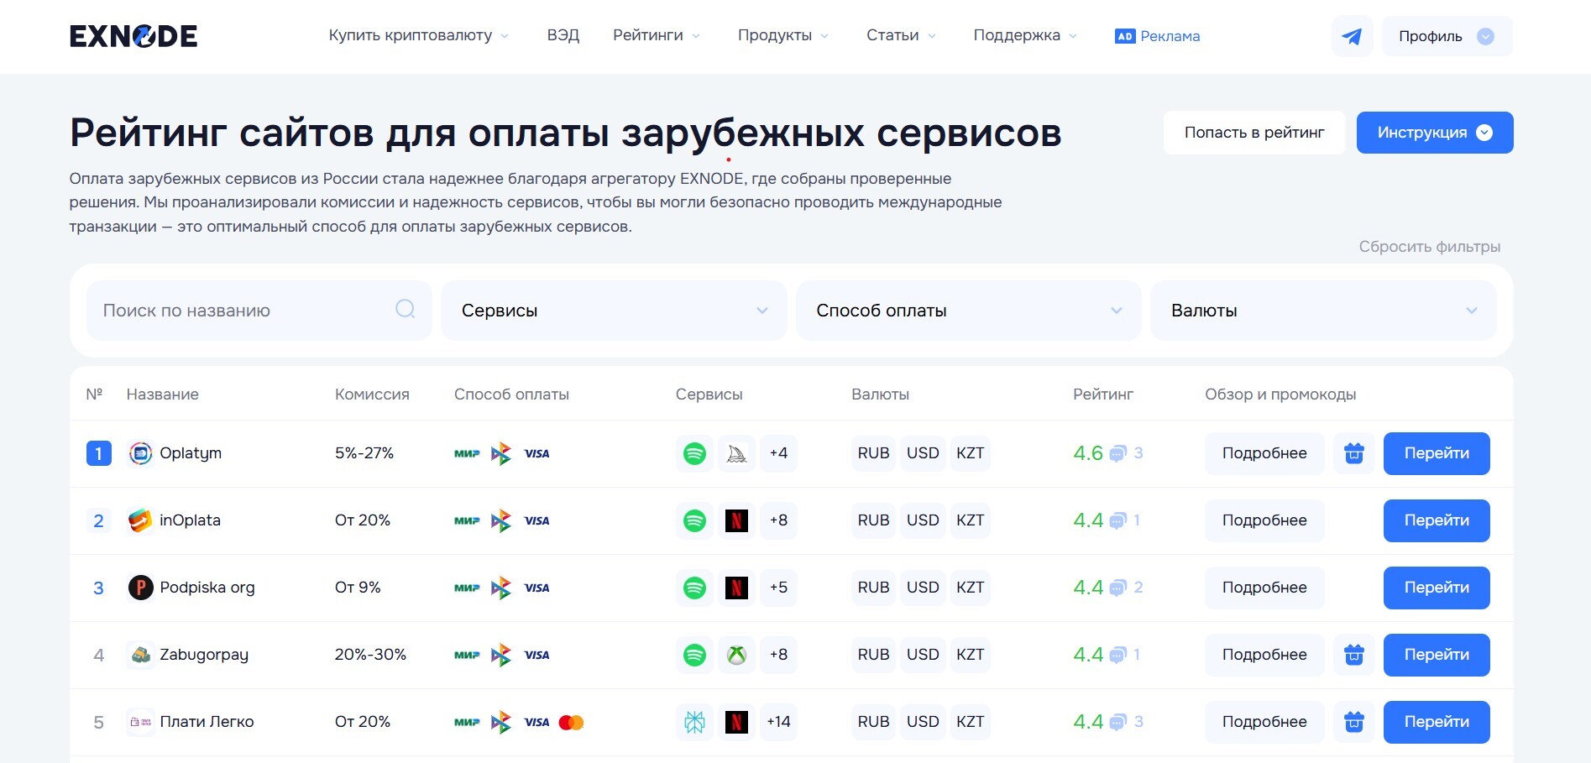Screen dimensions: 1591x763
Task: Click the search magnifier icon
Action: 405,310
